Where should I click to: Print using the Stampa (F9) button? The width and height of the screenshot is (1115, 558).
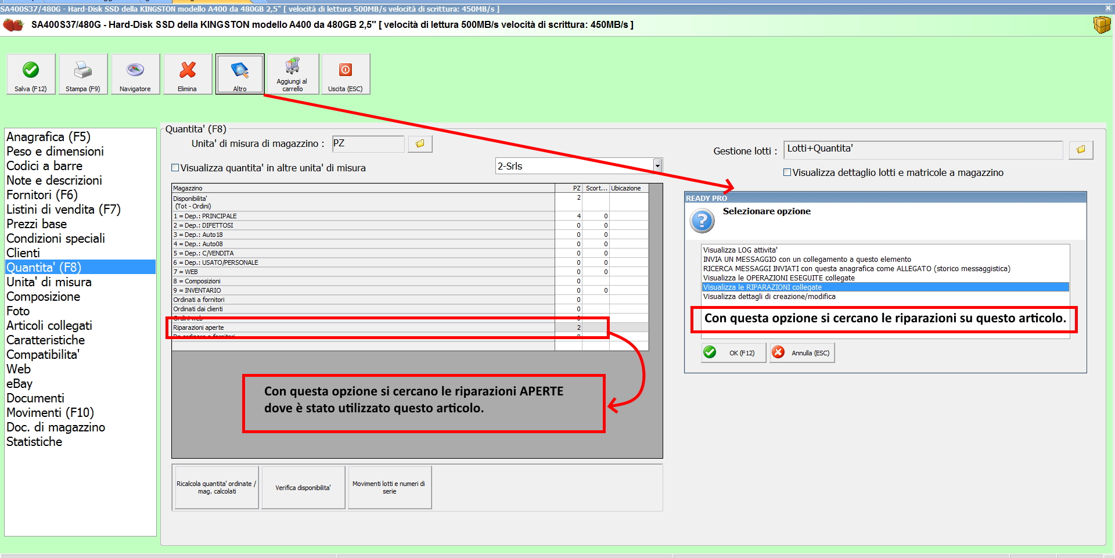[x=83, y=74]
